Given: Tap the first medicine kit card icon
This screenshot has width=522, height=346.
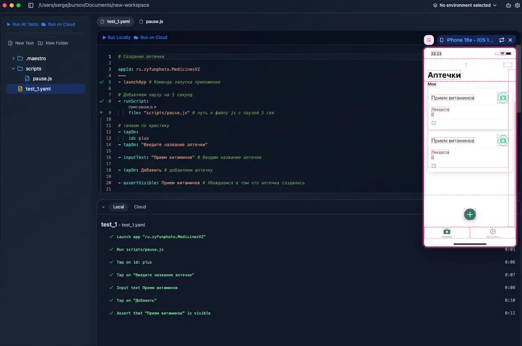Looking at the screenshot, I should pos(503,98).
